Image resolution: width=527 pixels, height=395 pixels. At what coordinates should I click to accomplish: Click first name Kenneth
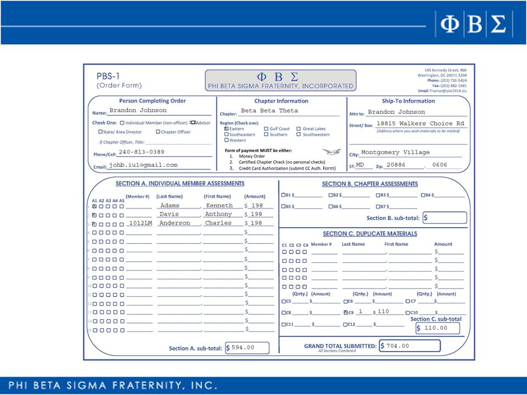(219, 206)
